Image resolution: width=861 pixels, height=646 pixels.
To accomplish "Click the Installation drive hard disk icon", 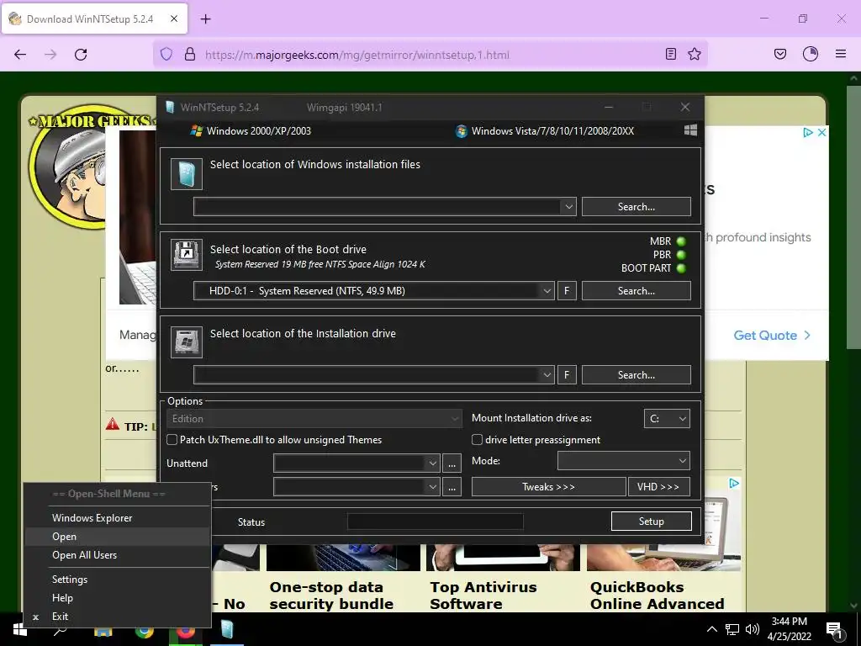I will pos(187,342).
